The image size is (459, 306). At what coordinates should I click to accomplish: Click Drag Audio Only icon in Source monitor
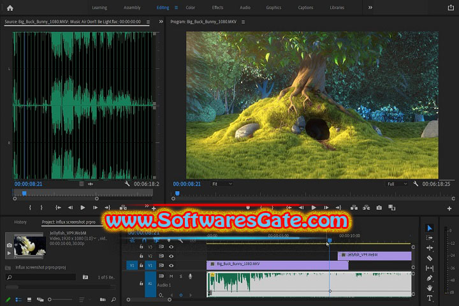pos(91,184)
